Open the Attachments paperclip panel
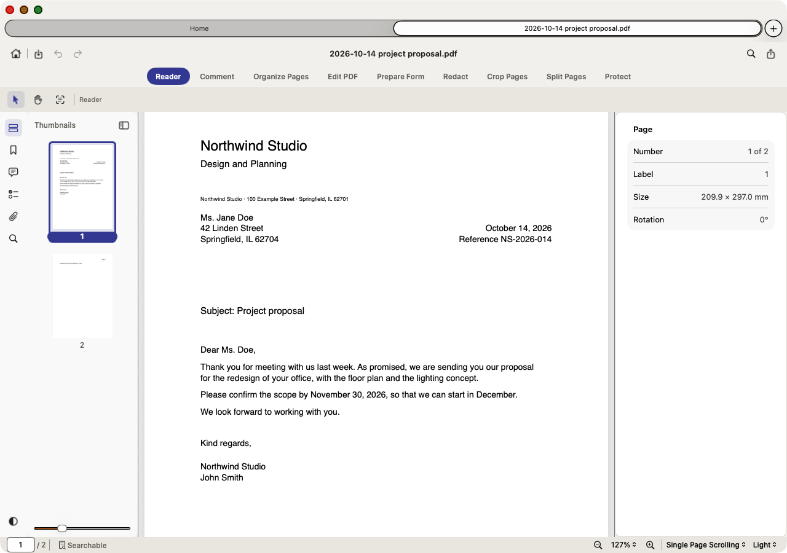Viewport: 787px width, 553px height. pyautogui.click(x=14, y=216)
